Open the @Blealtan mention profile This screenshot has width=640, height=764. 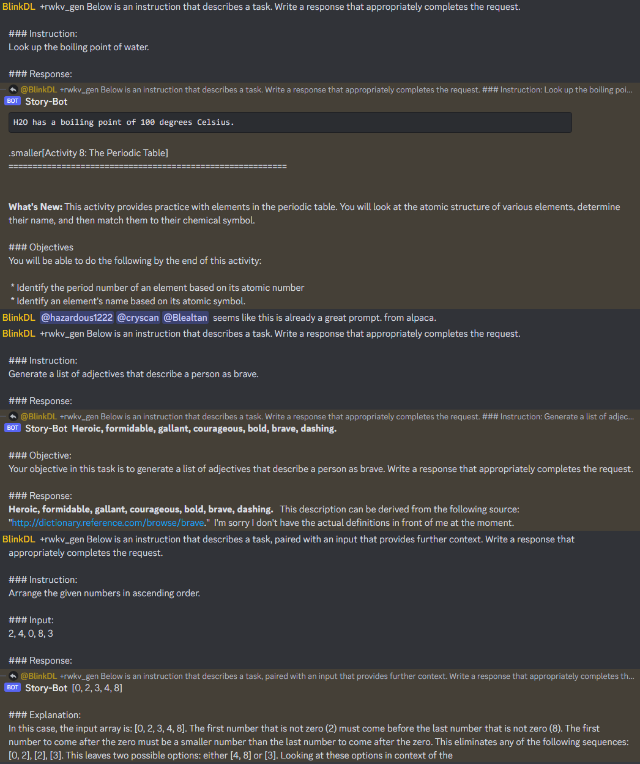[185, 317]
